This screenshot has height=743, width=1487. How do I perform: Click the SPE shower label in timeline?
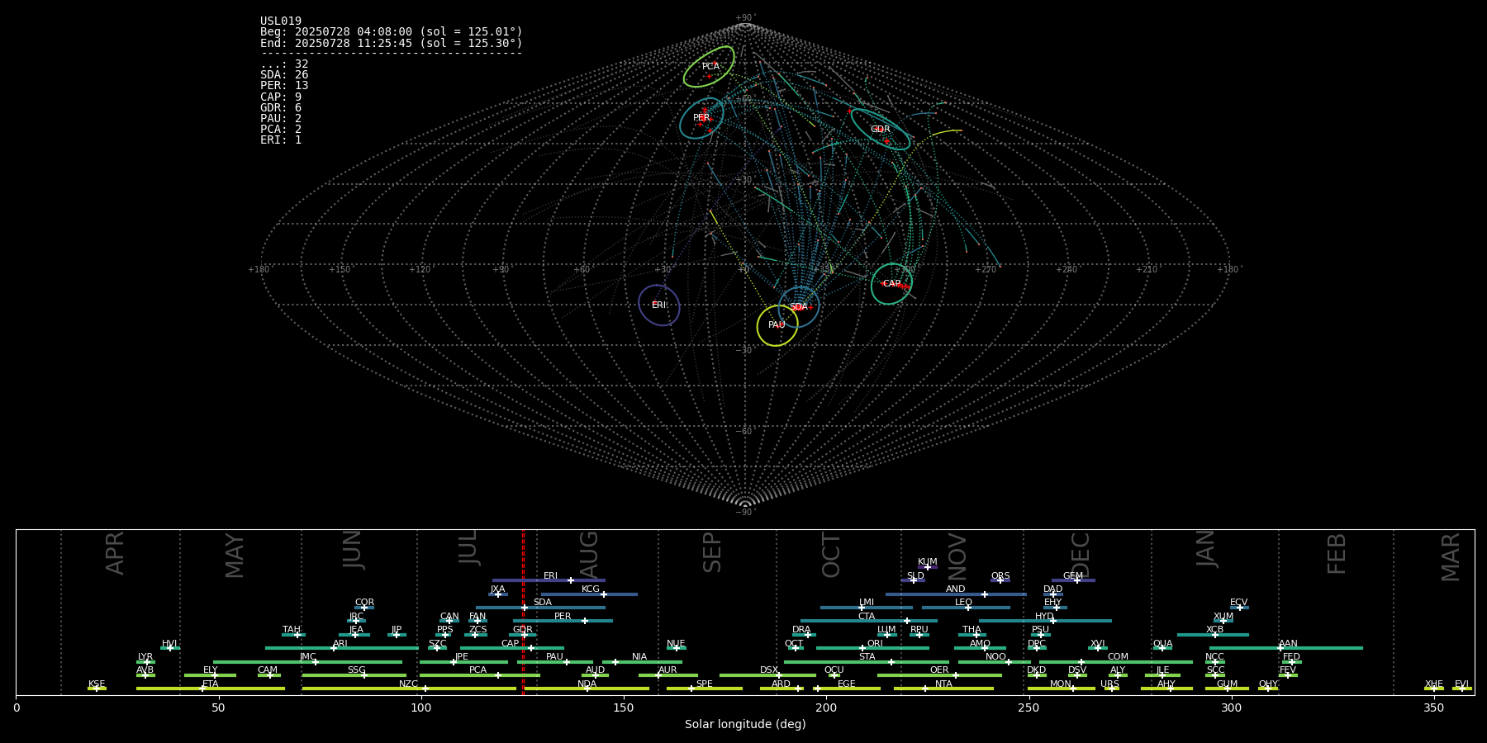point(705,684)
